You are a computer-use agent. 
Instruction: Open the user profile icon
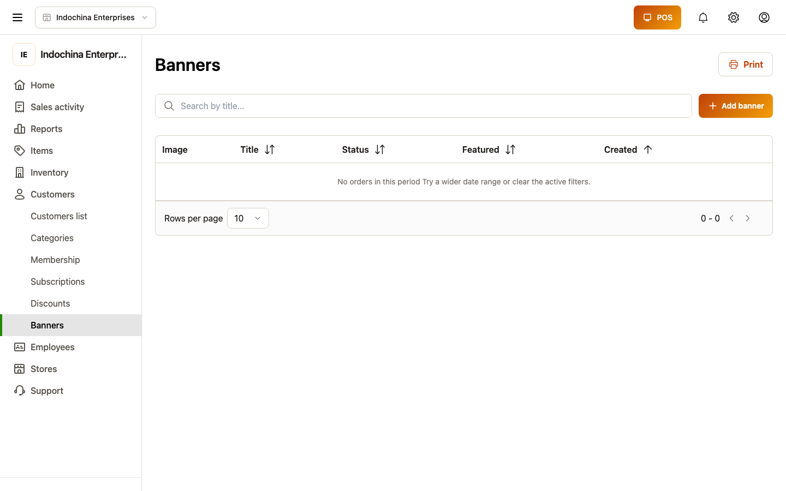pos(764,17)
